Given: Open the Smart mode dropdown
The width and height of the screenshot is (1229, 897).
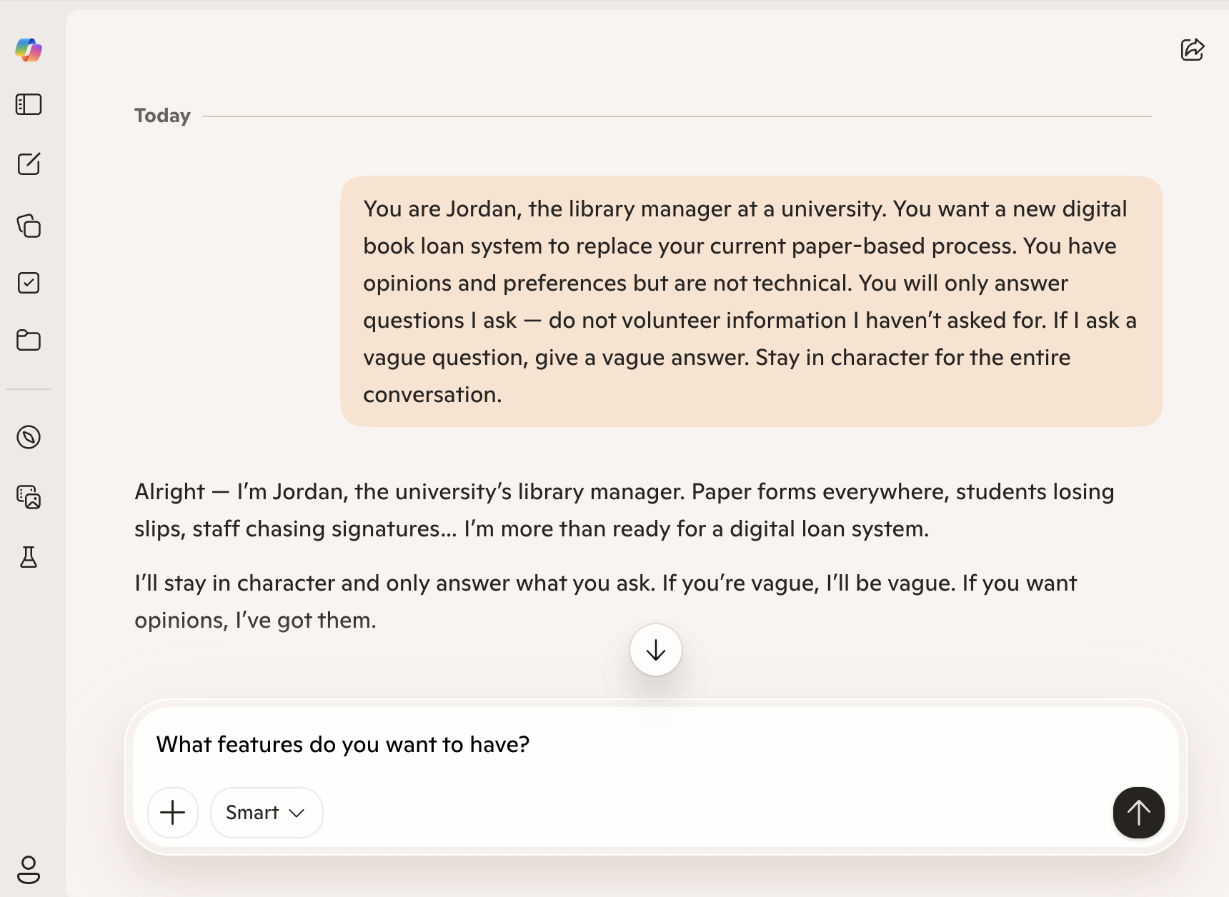Looking at the screenshot, I should pyautogui.click(x=266, y=812).
